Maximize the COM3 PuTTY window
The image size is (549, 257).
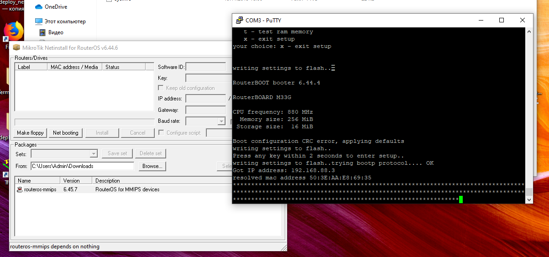pos(502,20)
